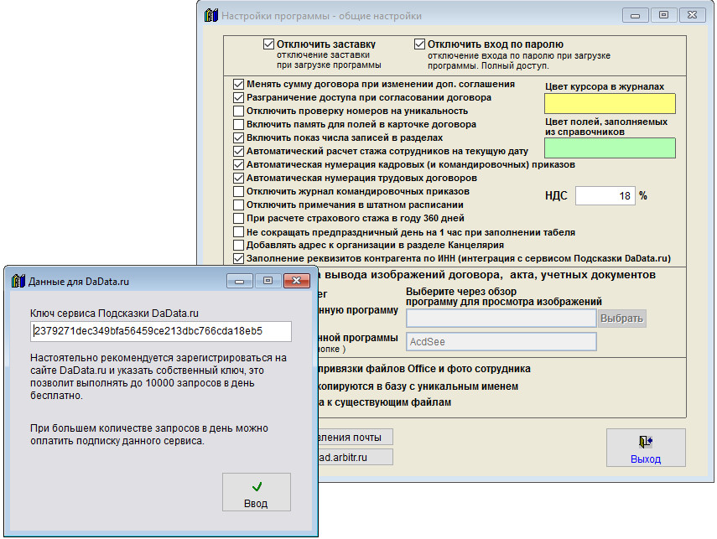The width and height of the screenshot is (717, 539).
Task: Click the Выход button in settings window
Action: (x=646, y=448)
